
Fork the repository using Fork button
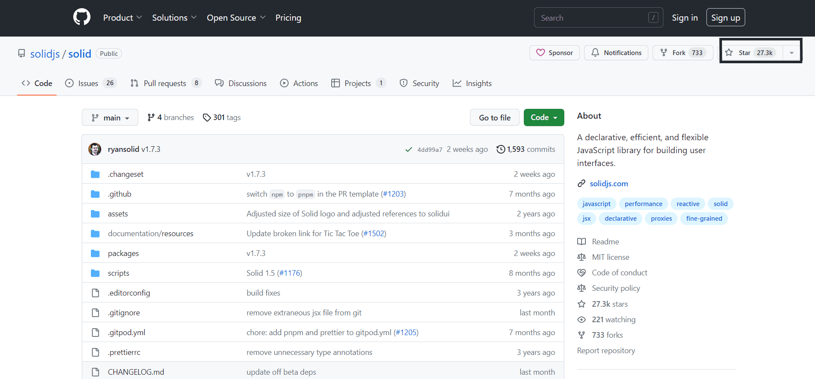tap(683, 53)
